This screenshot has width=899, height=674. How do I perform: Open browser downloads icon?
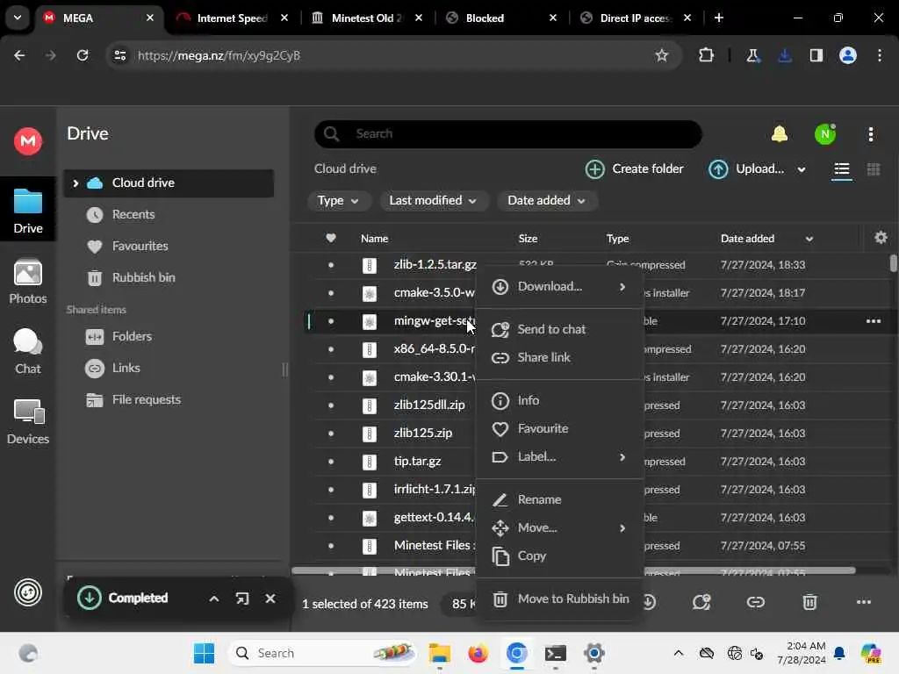784,55
